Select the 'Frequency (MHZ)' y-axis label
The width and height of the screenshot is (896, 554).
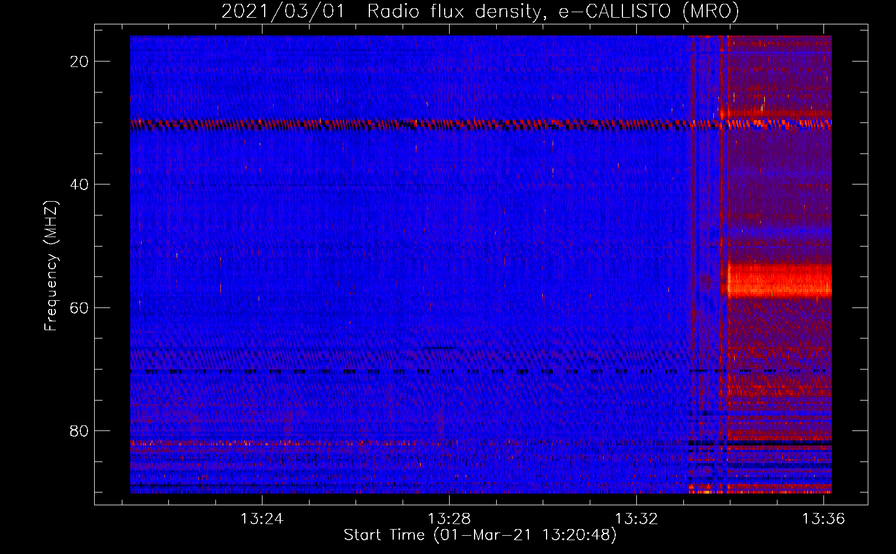[x=51, y=266]
